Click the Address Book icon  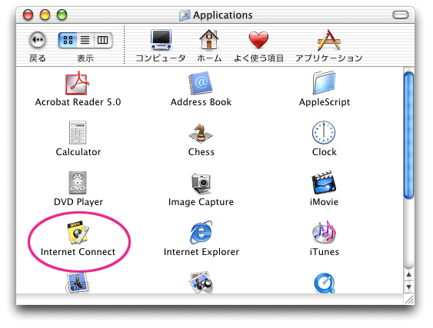(201, 83)
